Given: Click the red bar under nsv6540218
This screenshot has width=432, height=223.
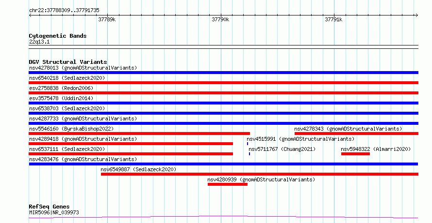Looking at the screenshot, I should coord(223,83).
